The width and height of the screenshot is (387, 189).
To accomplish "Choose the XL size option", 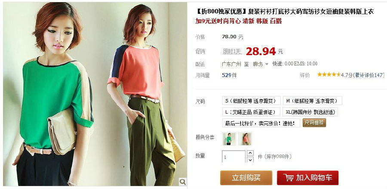I will [x=310, y=112].
